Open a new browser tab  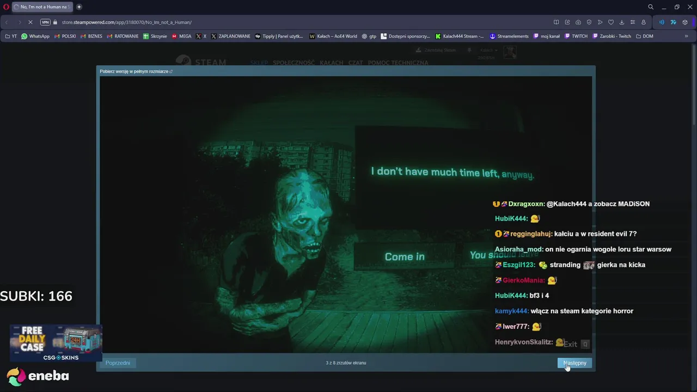79,7
